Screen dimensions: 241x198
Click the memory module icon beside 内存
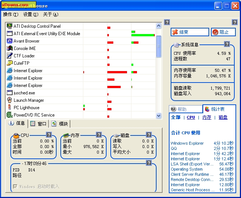(x=66, y=135)
